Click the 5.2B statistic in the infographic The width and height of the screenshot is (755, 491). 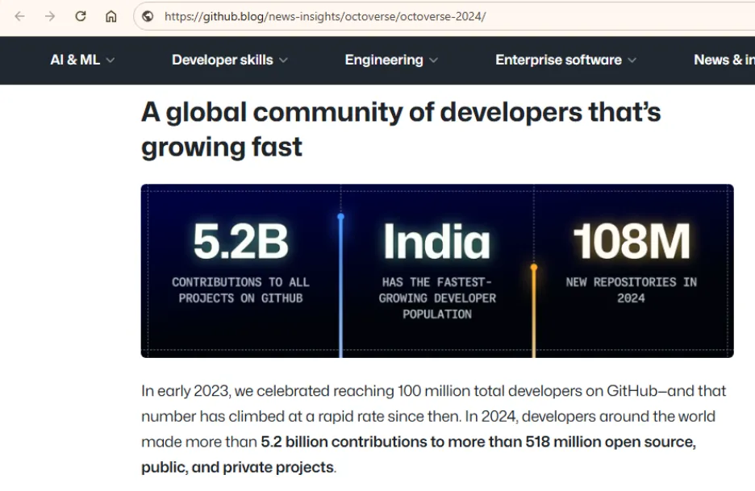point(240,241)
